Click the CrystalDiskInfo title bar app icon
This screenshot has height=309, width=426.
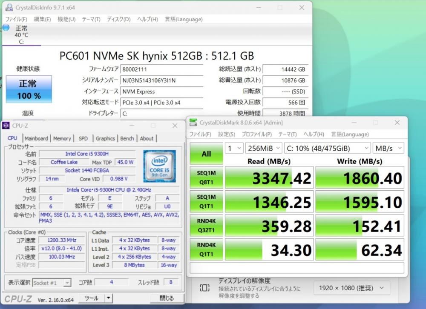click(9, 7)
